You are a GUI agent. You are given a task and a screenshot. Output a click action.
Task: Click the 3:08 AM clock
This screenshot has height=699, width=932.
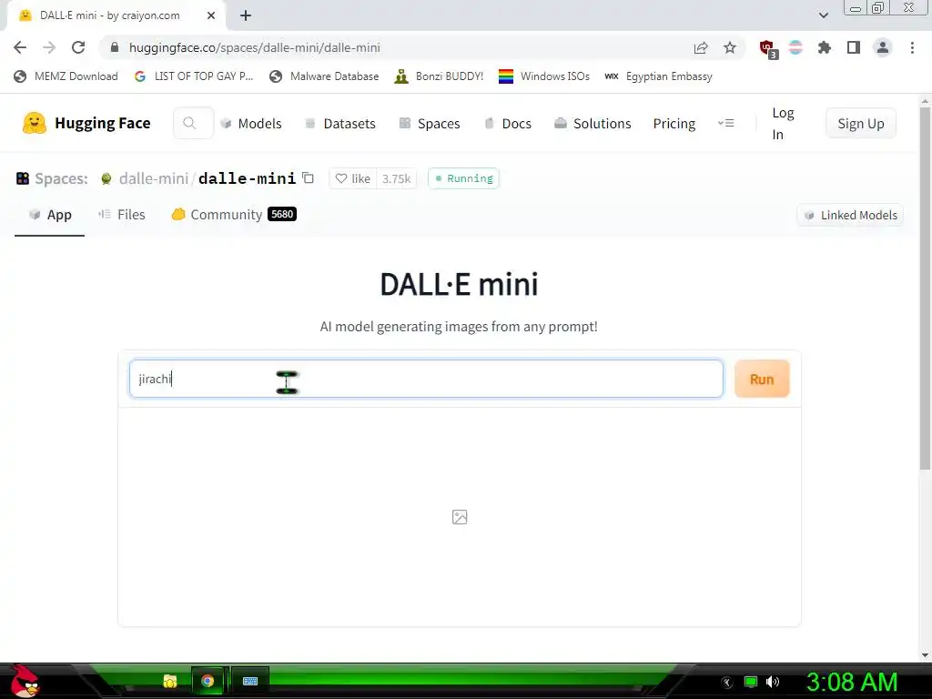click(852, 682)
